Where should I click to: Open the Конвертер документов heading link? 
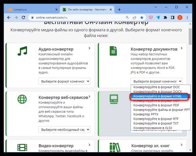(154, 49)
